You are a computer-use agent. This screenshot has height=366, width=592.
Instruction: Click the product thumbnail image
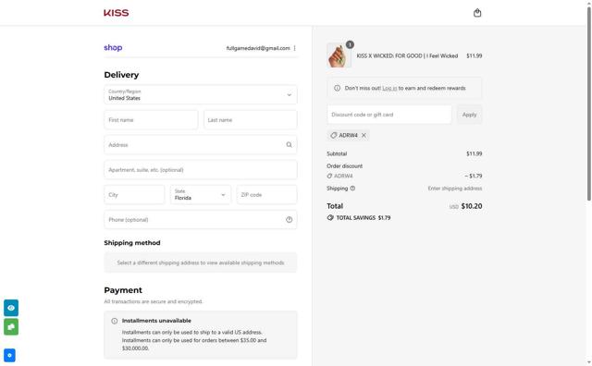(x=339, y=55)
